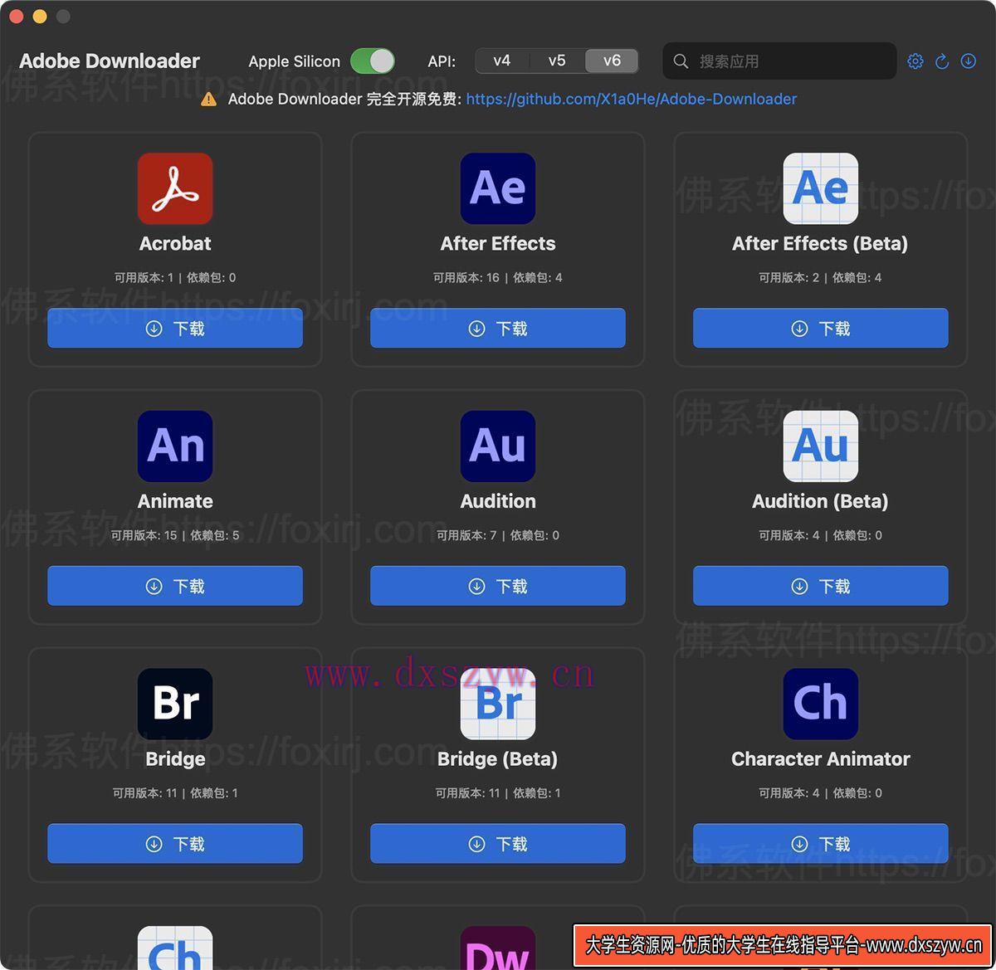
Task: Download Audition
Action: 498,586
